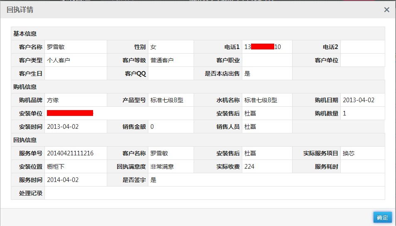The height and width of the screenshot is (226, 396).
Task: Select the 销售人员 value 杜磊
Action: tap(250, 127)
